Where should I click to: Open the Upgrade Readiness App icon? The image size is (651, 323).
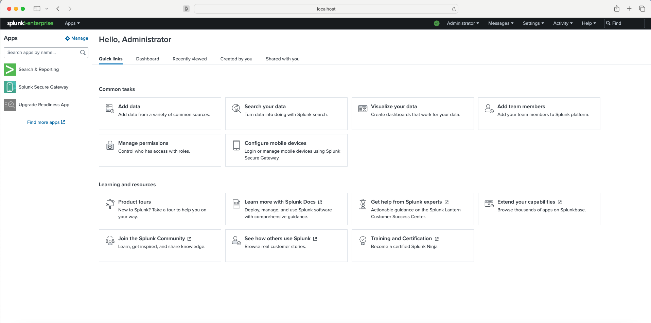[x=10, y=105]
